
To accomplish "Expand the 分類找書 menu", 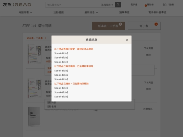I will (x=25, y=13).
